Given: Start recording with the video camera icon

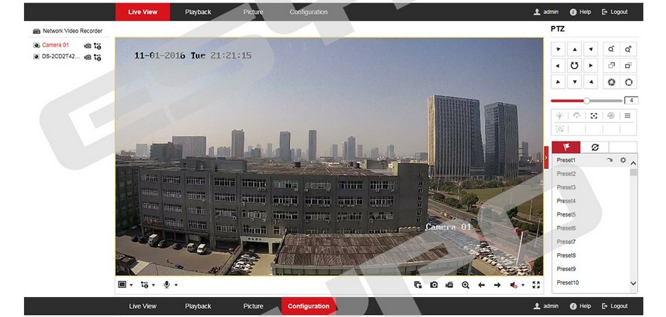Looking at the screenshot, I should point(450,285).
